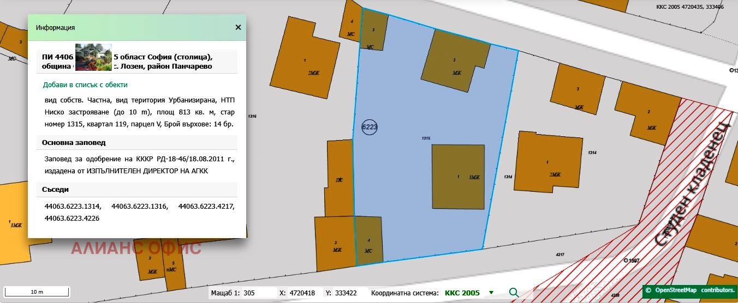Viewport: 738px width, 303px height.
Task: Click the Основна заповед section header
Action: (x=74, y=142)
